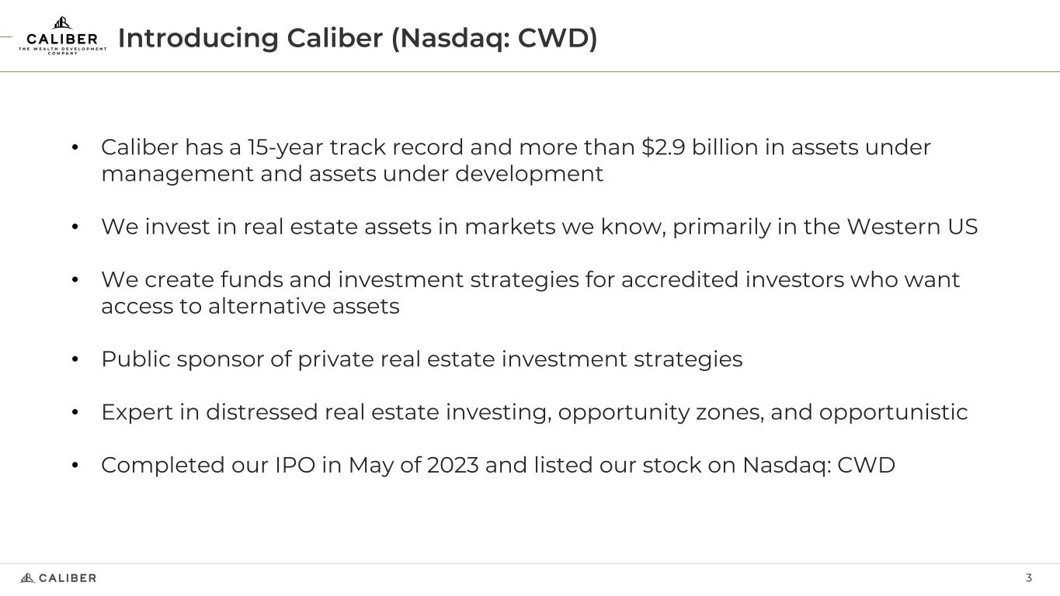Click the bullet dot before "Public sponsor"
The height and width of the screenshot is (596, 1060).
75,360
